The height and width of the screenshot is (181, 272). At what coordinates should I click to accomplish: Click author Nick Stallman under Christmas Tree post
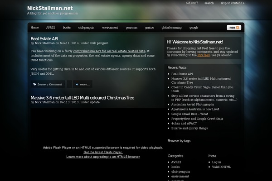coord(45,102)
